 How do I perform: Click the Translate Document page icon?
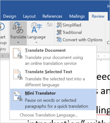18,53
